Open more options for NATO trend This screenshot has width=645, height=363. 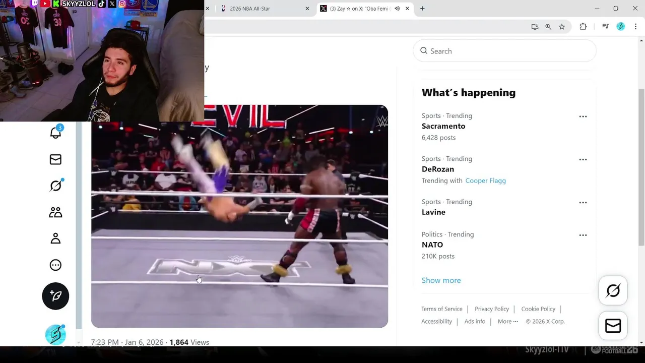click(x=583, y=235)
